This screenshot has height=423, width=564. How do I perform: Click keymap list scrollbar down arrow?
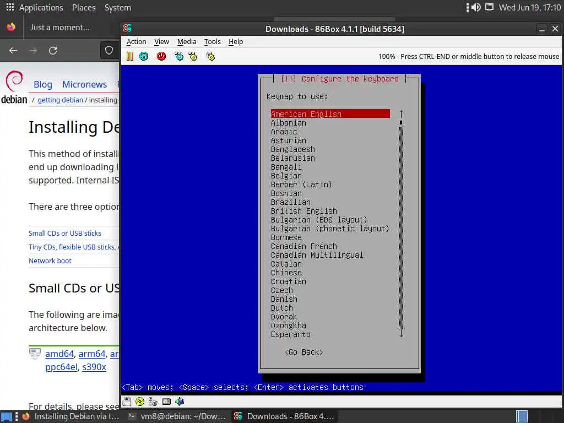pos(401,334)
